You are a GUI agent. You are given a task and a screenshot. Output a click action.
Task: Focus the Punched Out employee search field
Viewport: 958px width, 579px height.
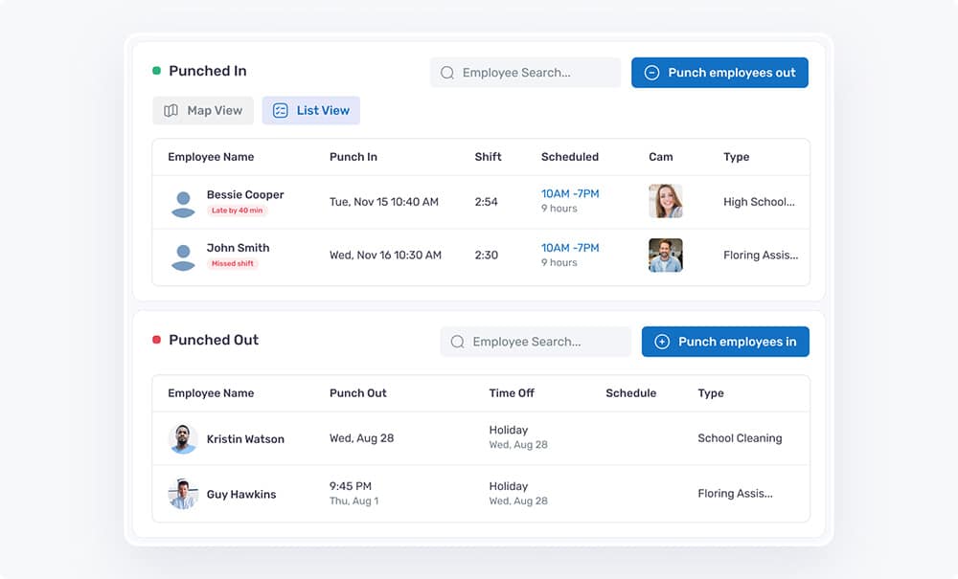(x=536, y=342)
